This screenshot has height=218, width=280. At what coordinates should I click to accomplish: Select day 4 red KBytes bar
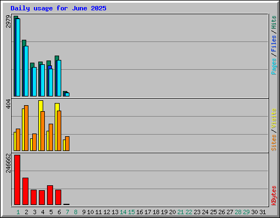42,198
